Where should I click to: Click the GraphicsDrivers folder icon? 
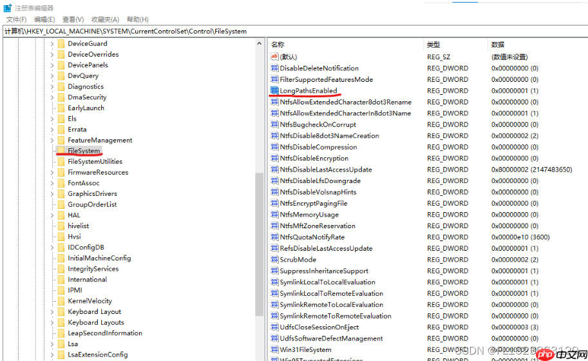[x=61, y=193]
